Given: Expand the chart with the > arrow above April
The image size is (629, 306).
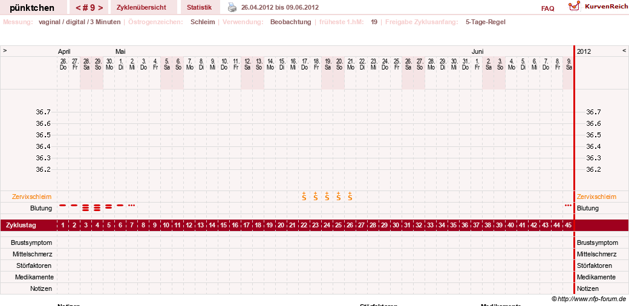Looking at the screenshot, I should tap(5, 51).
